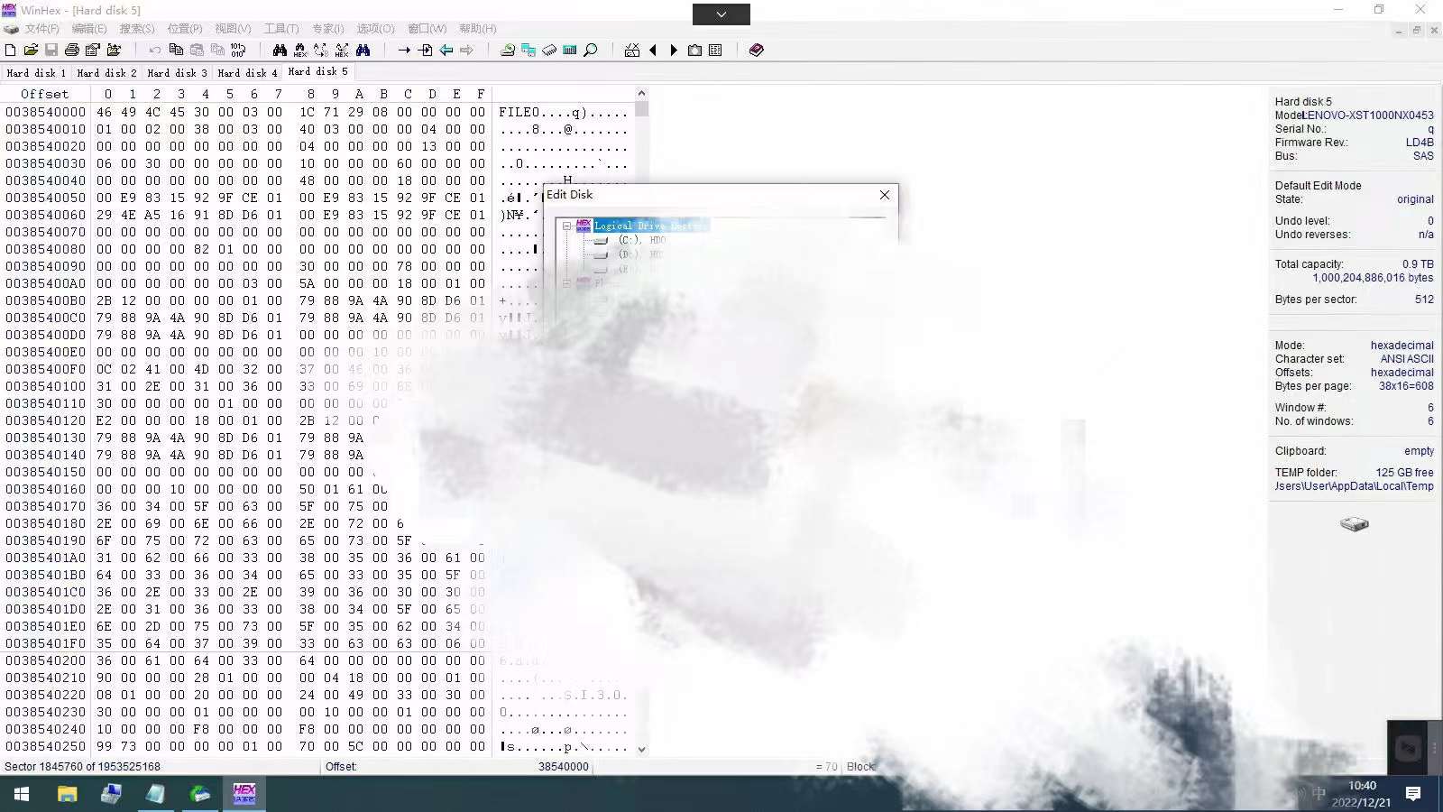Viewport: 1443px width, 812px height.
Task: Open the 位置(P) menu
Action: click(x=185, y=29)
